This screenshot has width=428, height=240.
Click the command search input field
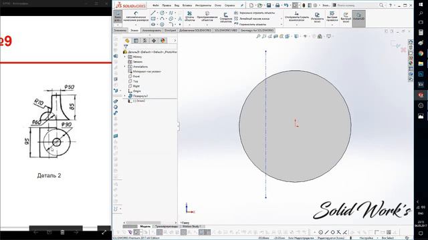(356, 5)
